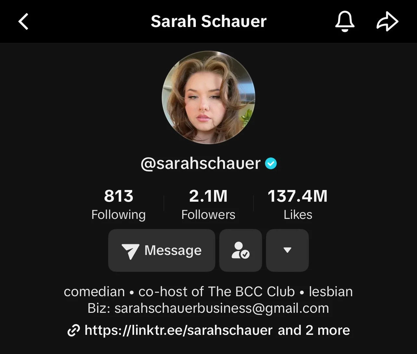This screenshot has height=354, width=417.
Task: Tap the bio line mentioning The BCC Club
Action: (208, 292)
